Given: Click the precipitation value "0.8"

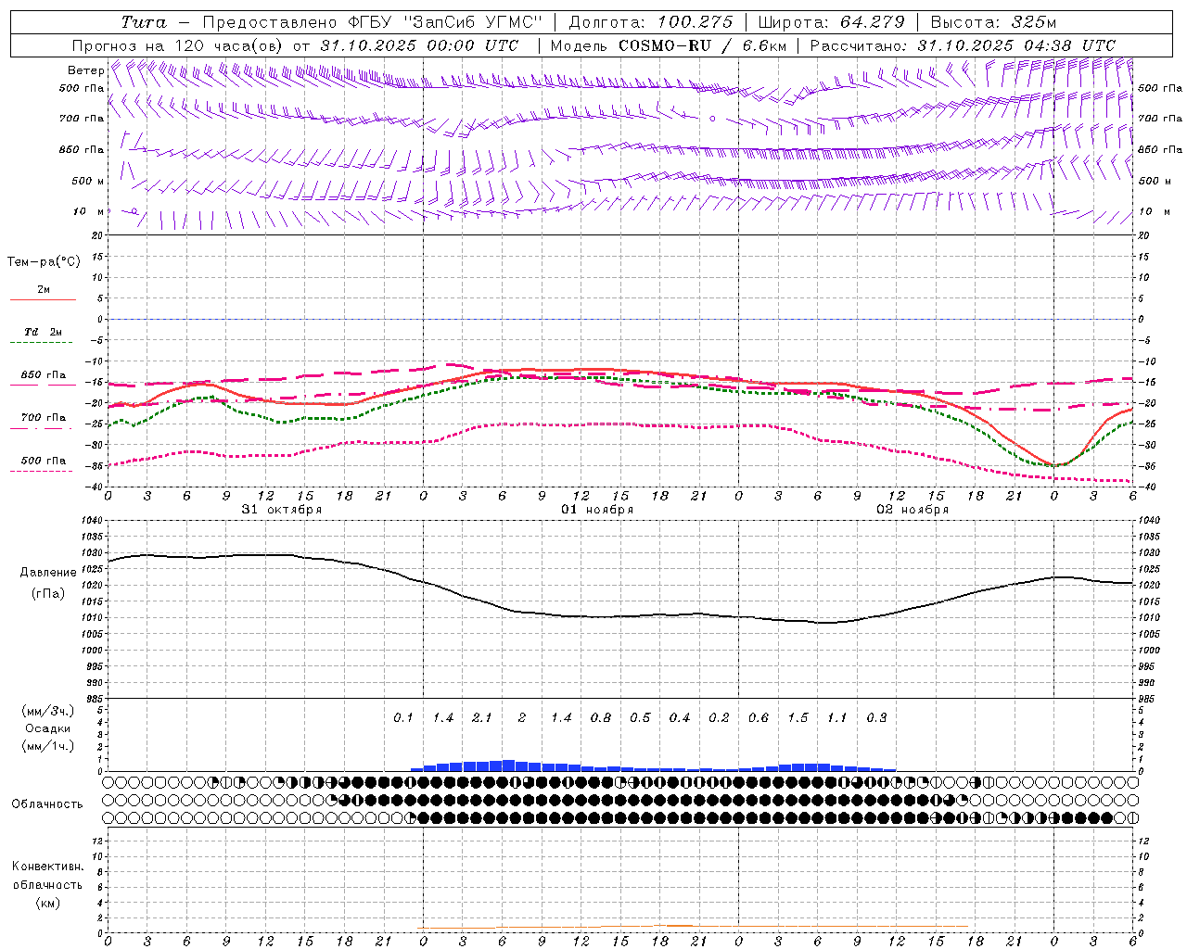Looking at the screenshot, I should click(x=601, y=717).
